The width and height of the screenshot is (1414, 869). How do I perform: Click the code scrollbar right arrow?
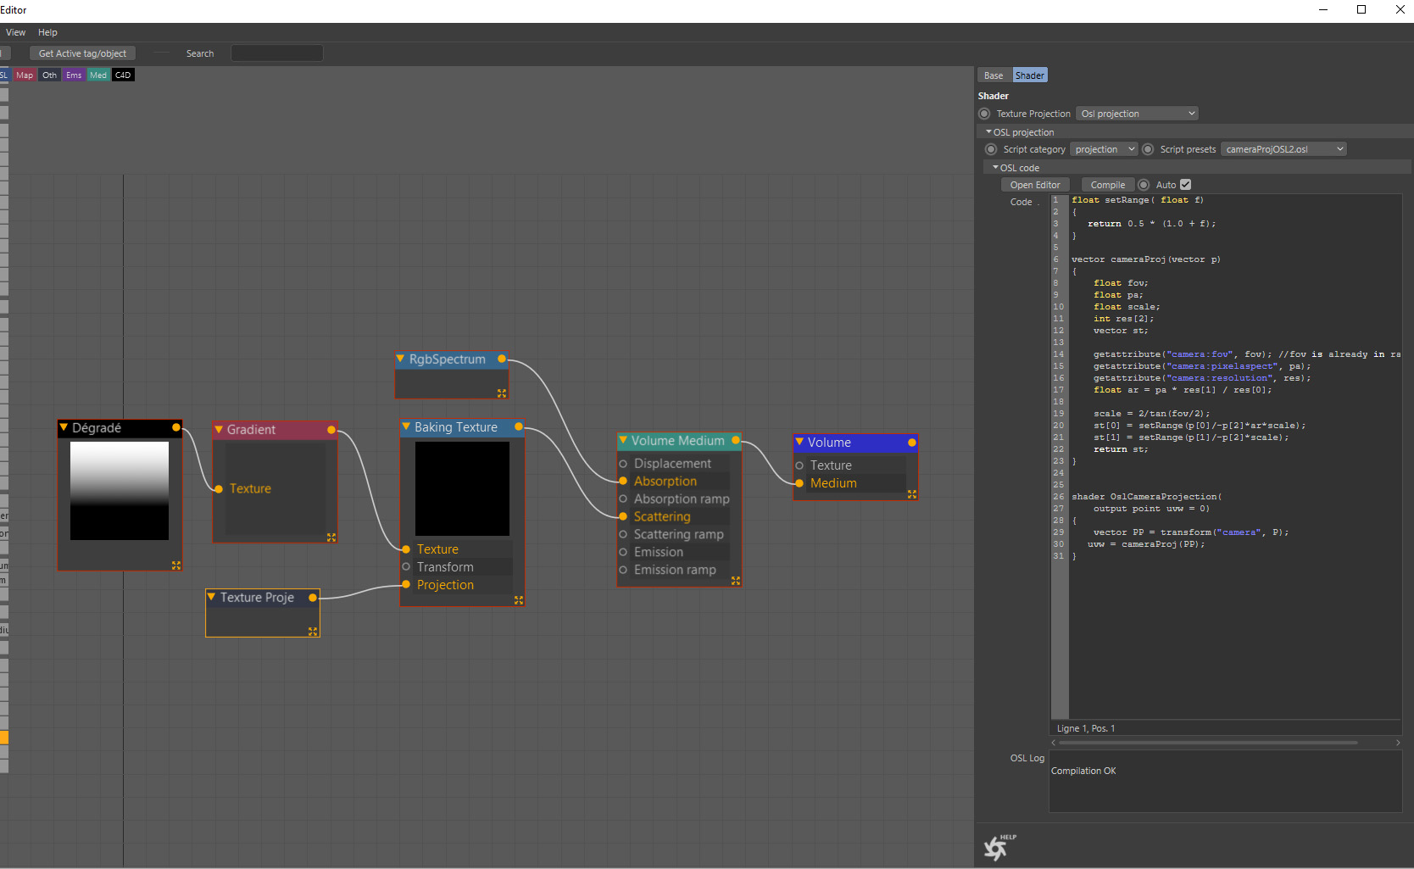click(x=1398, y=743)
